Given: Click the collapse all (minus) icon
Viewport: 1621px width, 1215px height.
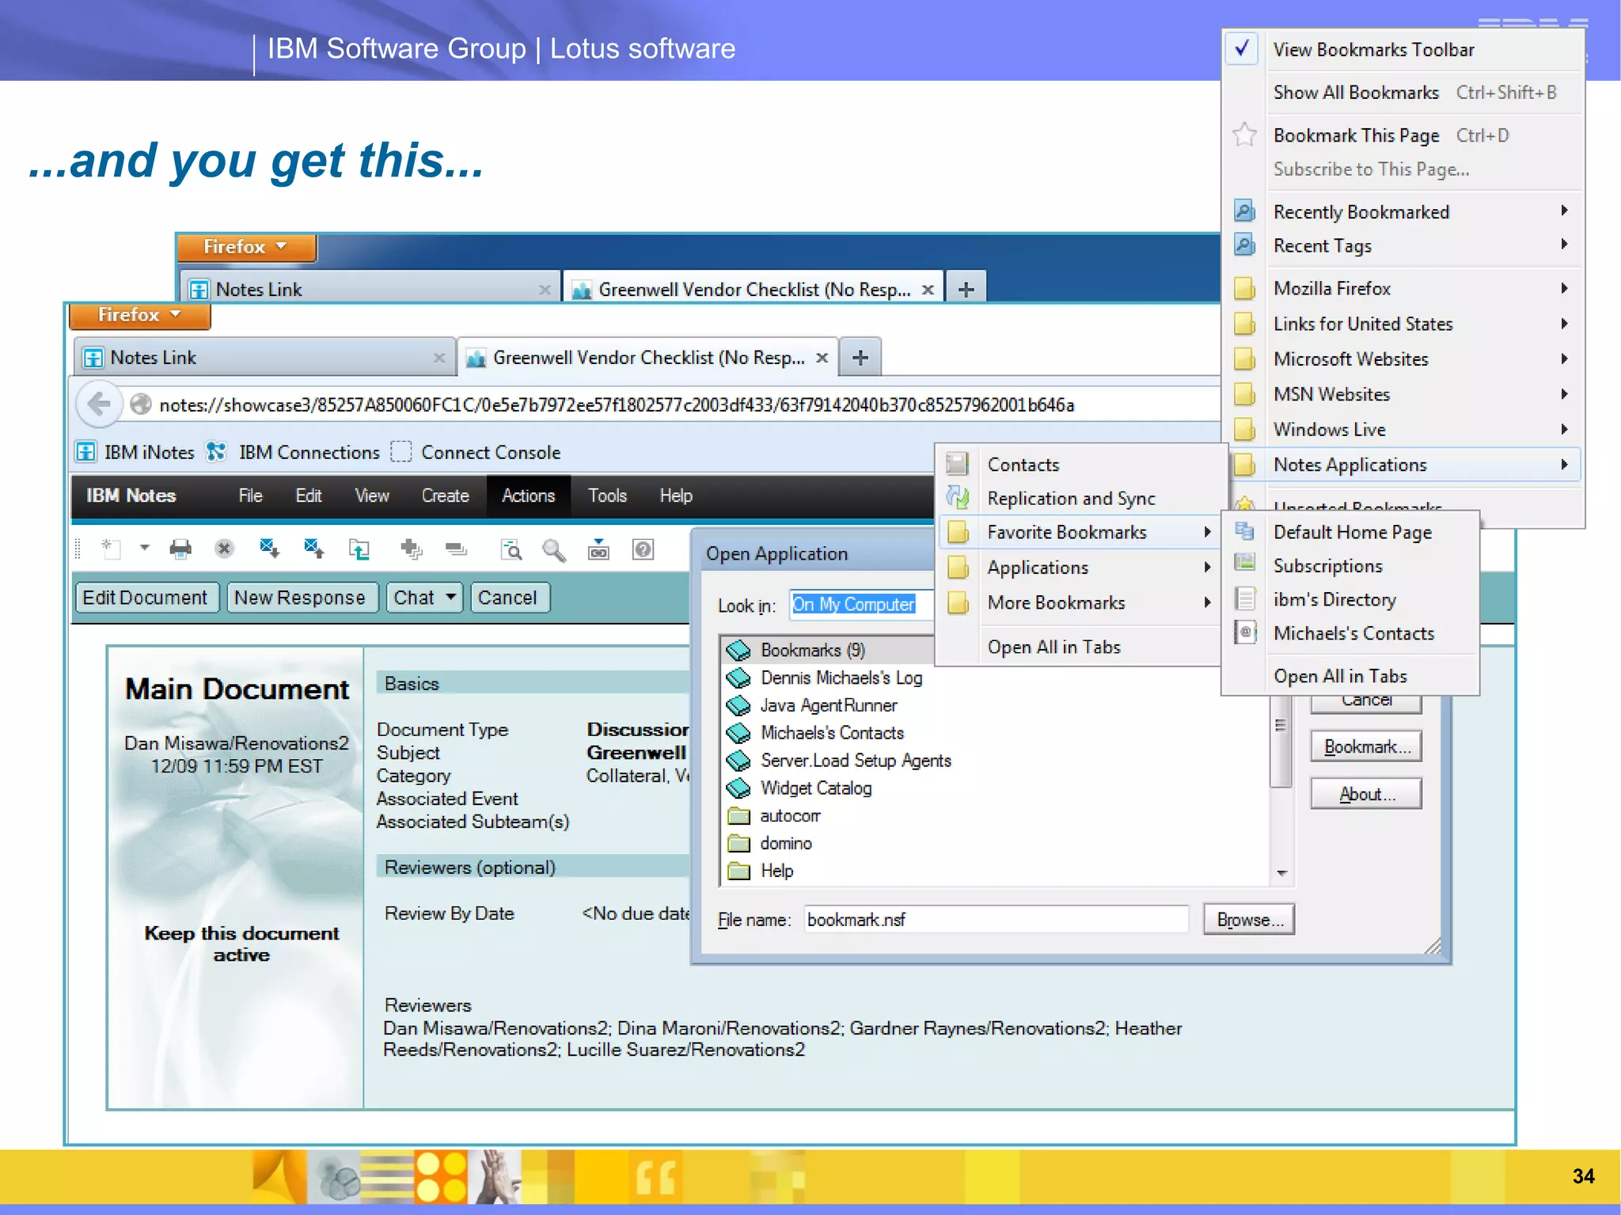Looking at the screenshot, I should [456, 549].
